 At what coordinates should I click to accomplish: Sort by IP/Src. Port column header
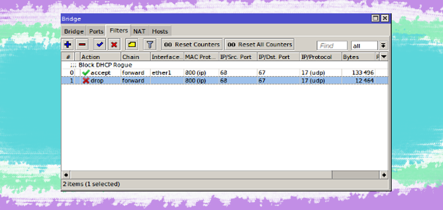238,57
